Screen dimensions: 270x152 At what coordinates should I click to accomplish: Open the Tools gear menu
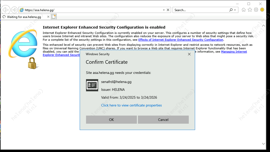click(256, 10)
